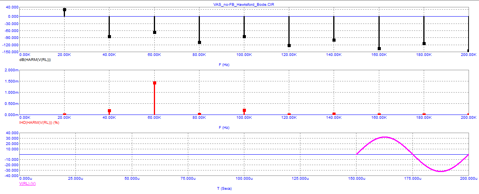Click the black 80K harmonic marker in dB plot

click(x=199, y=42)
